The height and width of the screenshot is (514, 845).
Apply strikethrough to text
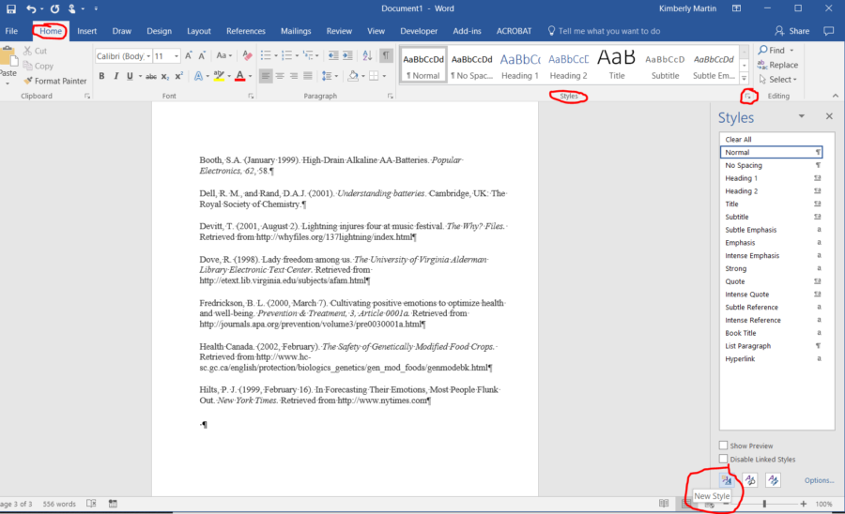click(151, 76)
